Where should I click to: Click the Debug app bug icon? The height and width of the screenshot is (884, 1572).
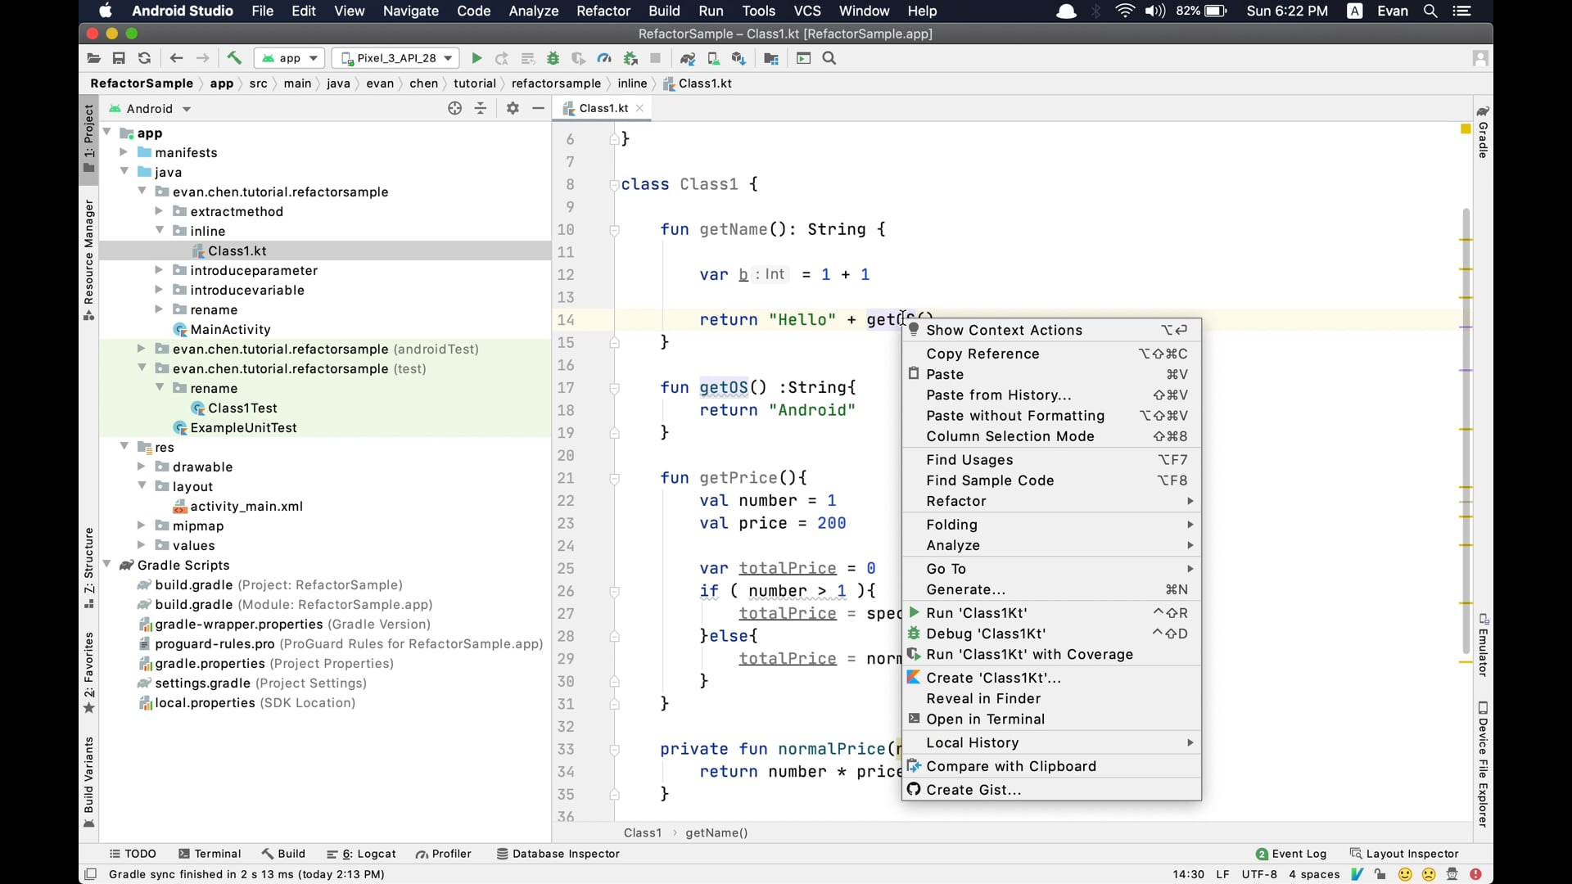[553, 58]
